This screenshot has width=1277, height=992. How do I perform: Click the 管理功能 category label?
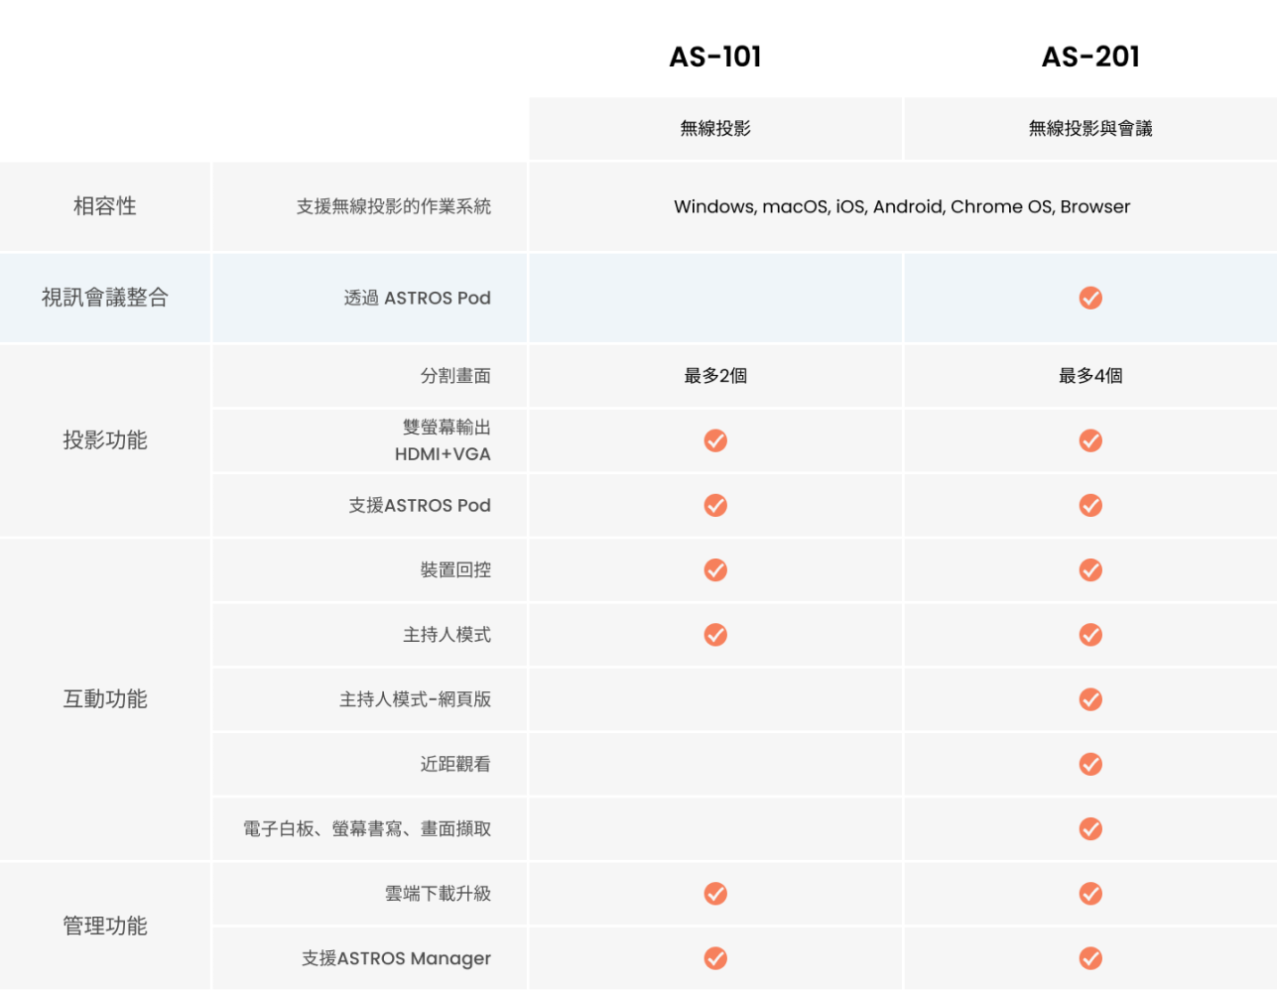coord(105,926)
